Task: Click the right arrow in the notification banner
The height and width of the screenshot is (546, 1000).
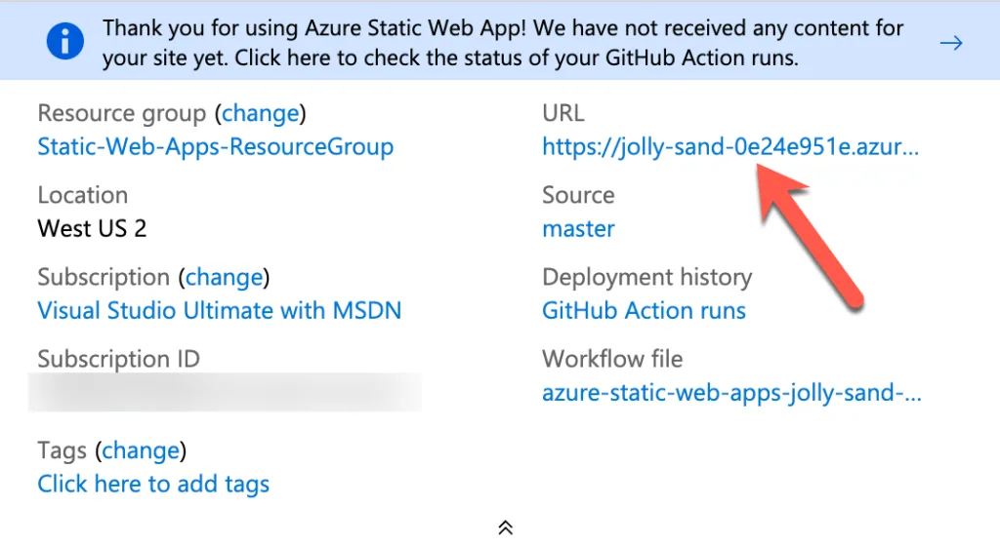Action: coord(950,43)
